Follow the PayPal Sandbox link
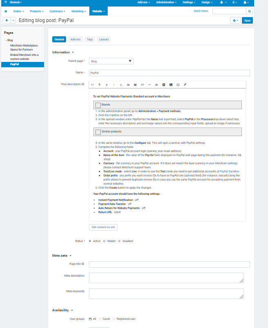 pos(229,171)
